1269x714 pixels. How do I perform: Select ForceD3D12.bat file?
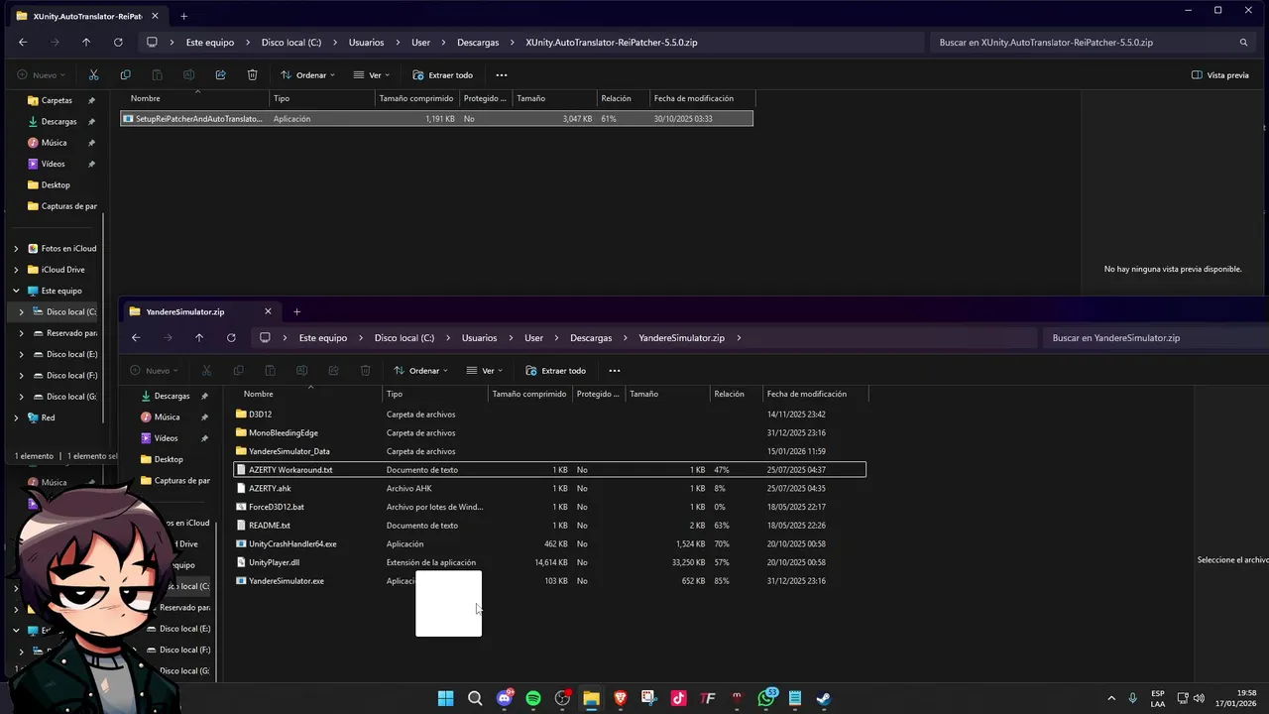coord(550,507)
